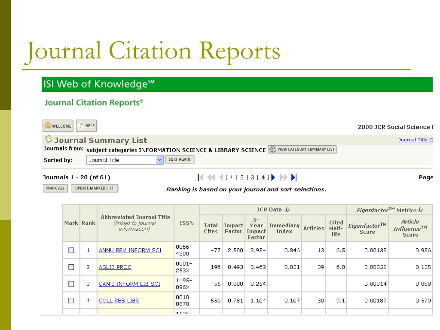Click the Total Cites column header

pyautogui.click(x=211, y=229)
